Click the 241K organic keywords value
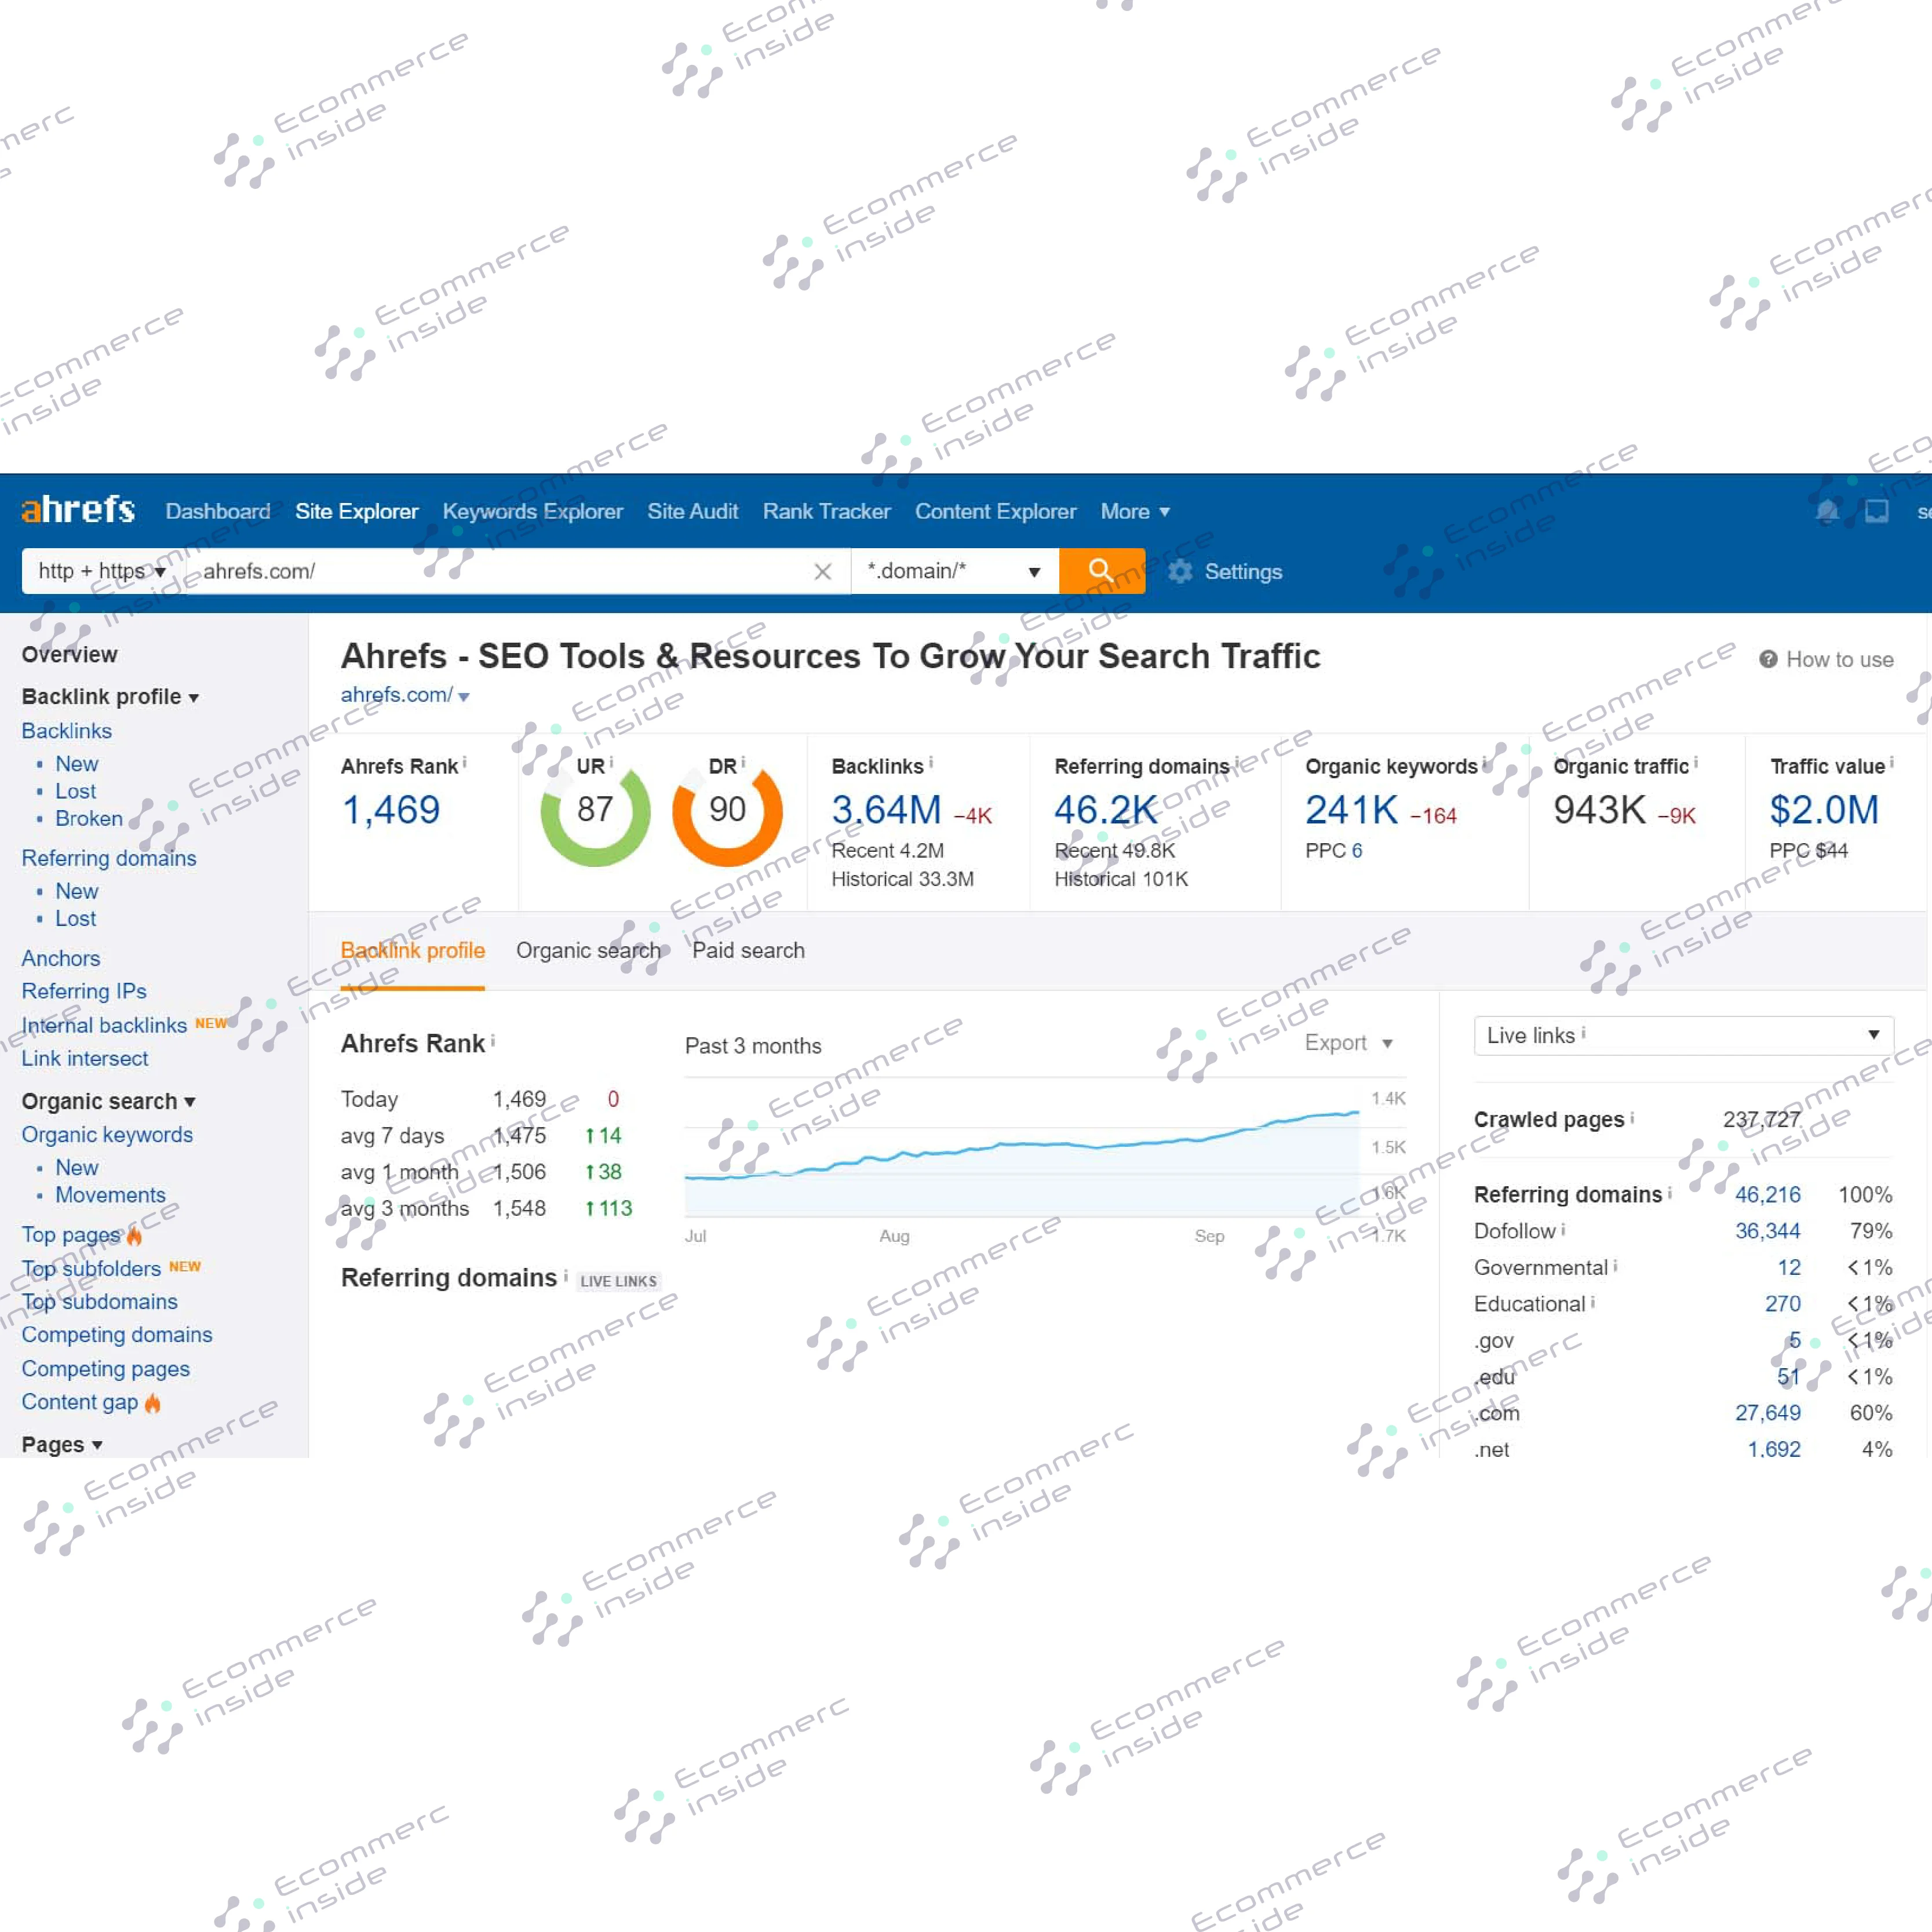 (1351, 810)
